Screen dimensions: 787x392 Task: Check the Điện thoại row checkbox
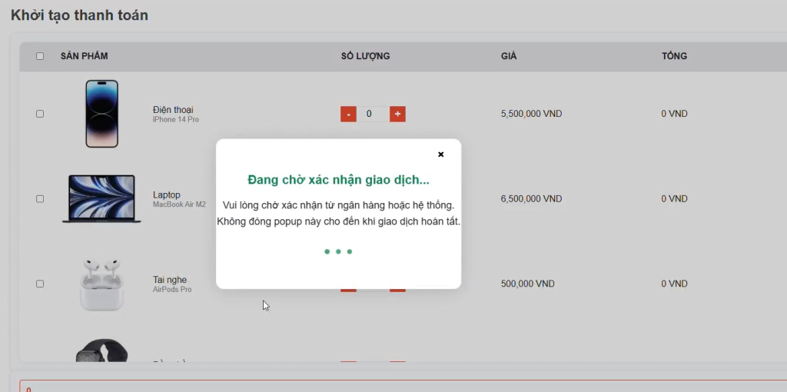(40, 114)
